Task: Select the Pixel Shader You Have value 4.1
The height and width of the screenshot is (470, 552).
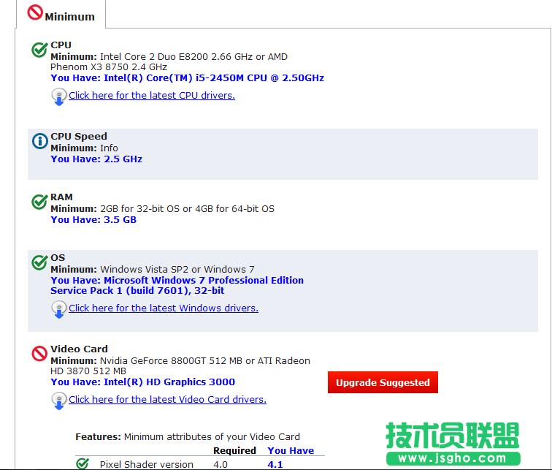Action: pyautogui.click(x=275, y=464)
